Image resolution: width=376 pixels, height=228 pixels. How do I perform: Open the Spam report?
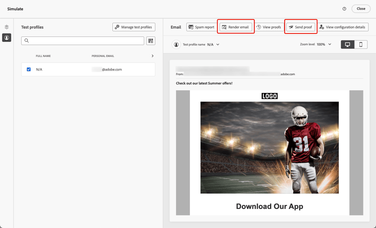[x=201, y=27]
